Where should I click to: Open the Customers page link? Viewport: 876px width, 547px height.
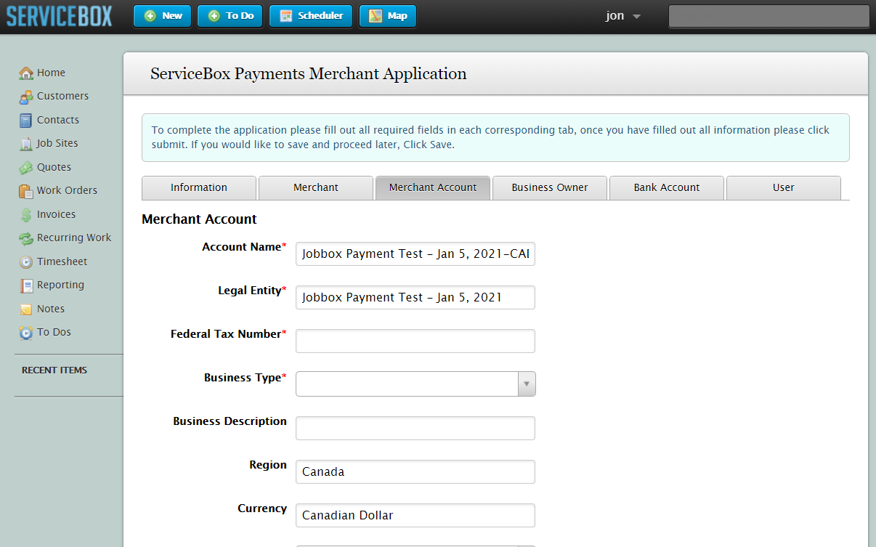point(63,96)
